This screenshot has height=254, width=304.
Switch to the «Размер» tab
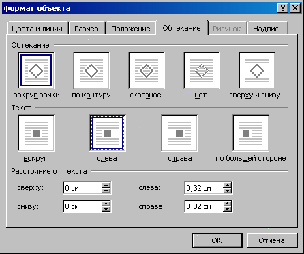[87, 29]
